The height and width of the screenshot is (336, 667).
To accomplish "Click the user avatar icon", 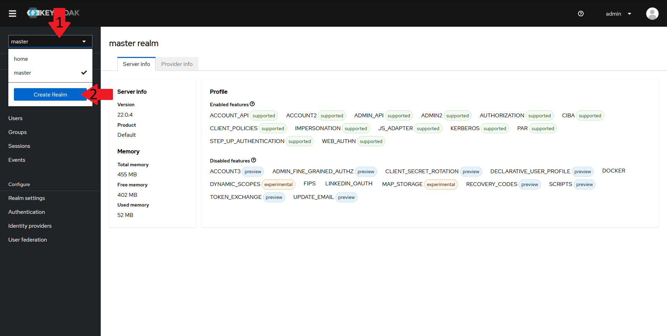I will [x=652, y=14].
